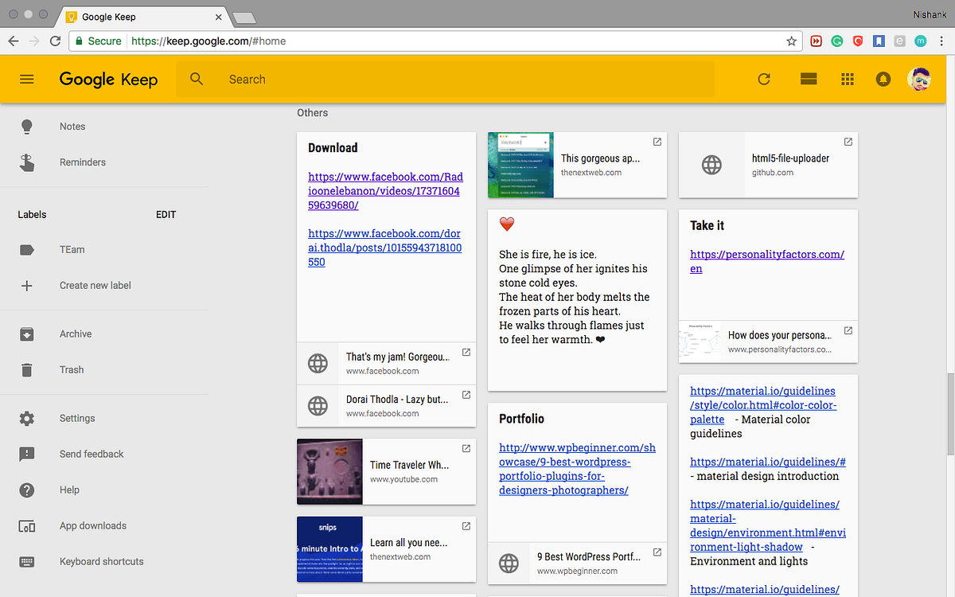The width and height of the screenshot is (955, 597).
Task: Open external link on "This gorgeous ap..." card
Action: 657,142
